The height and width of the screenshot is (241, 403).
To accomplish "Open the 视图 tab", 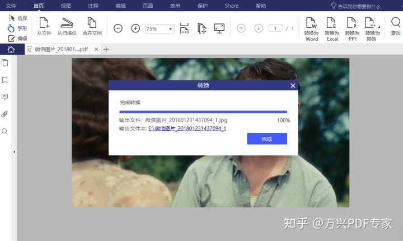I will [66, 6].
